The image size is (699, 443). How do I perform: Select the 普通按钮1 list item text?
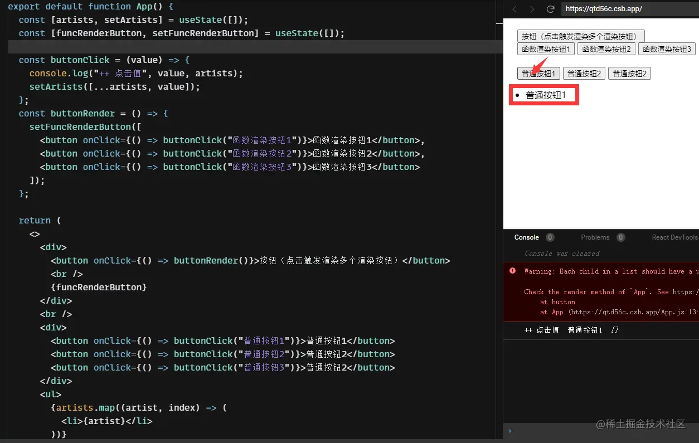click(546, 95)
